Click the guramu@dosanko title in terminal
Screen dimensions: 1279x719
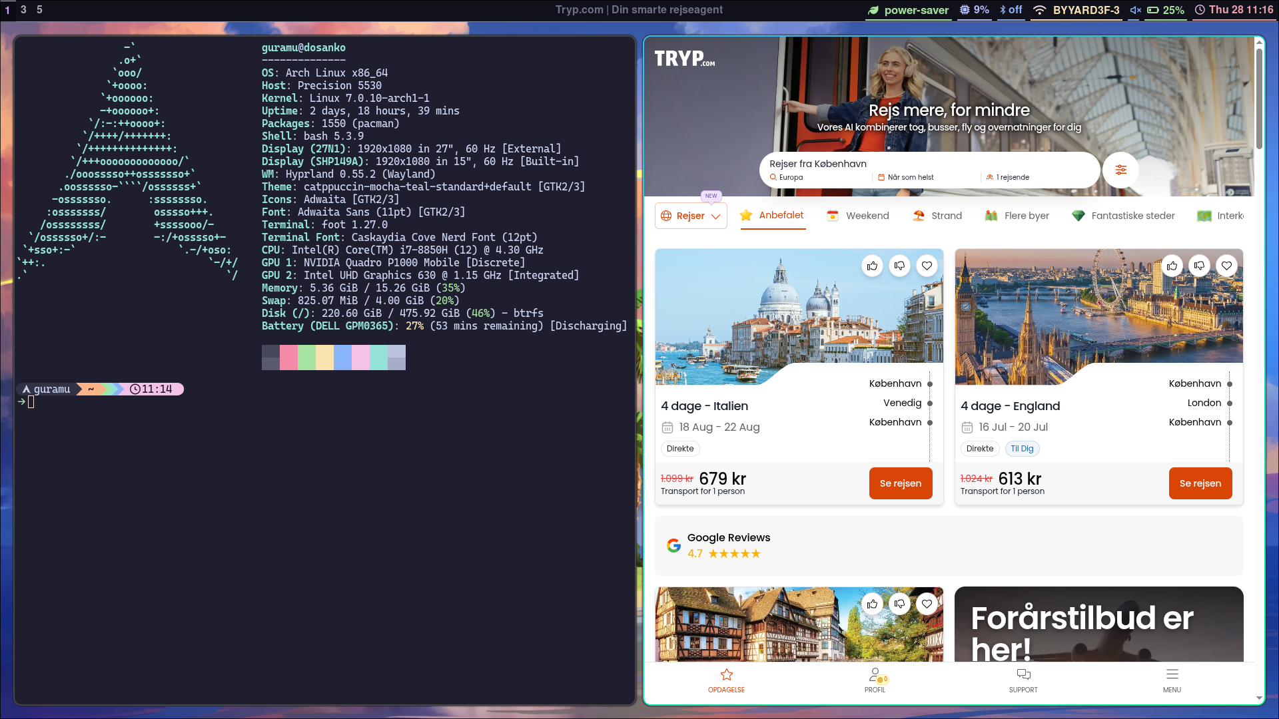pyautogui.click(x=303, y=48)
